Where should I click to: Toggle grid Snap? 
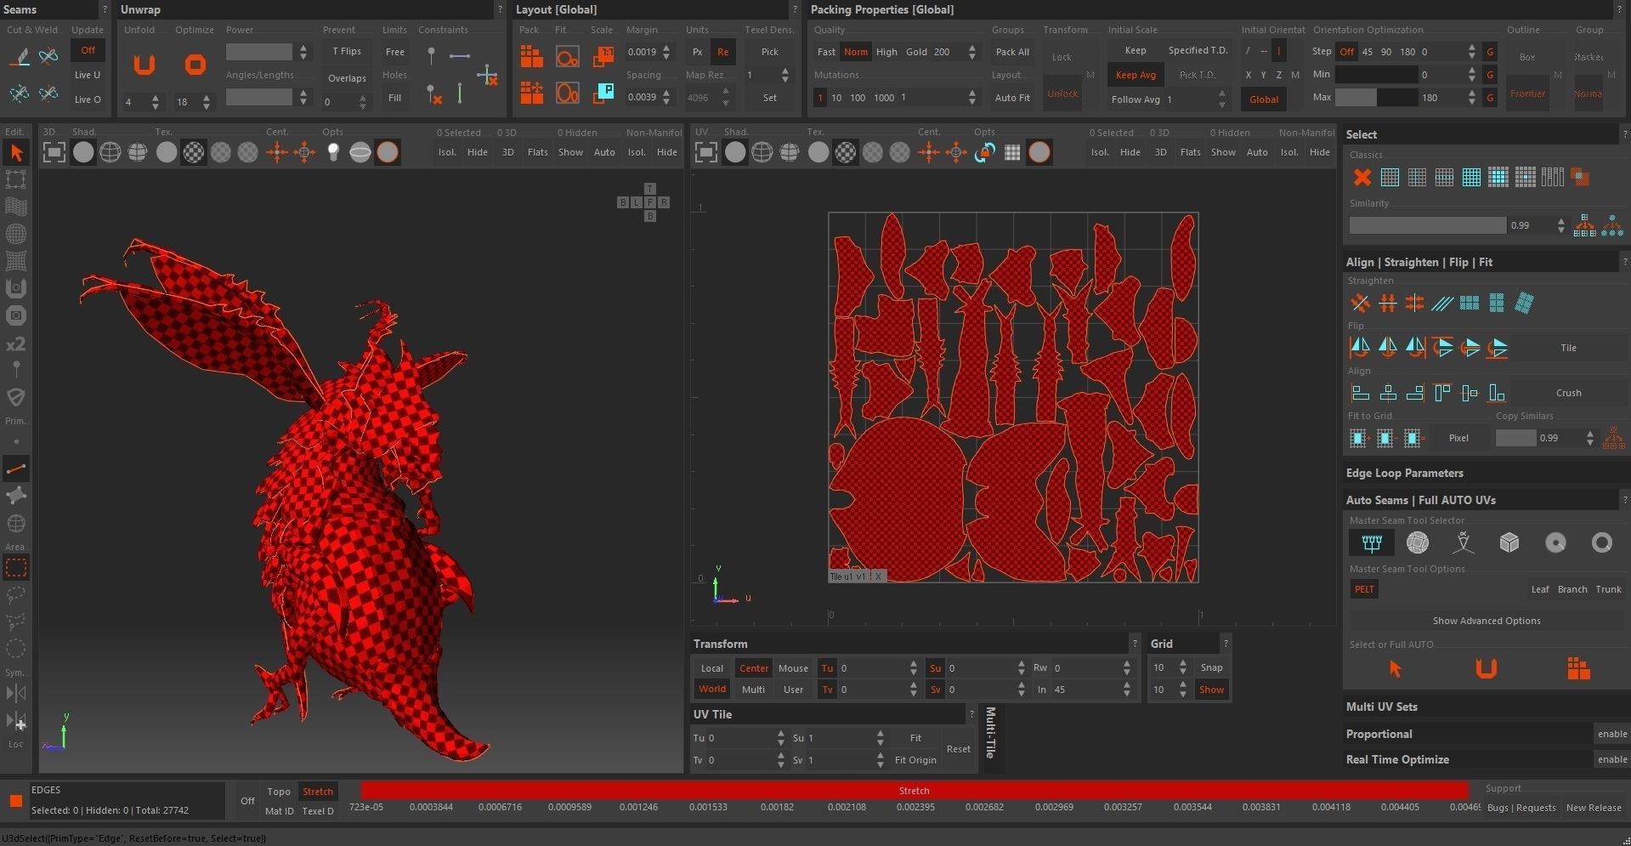click(x=1211, y=667)
